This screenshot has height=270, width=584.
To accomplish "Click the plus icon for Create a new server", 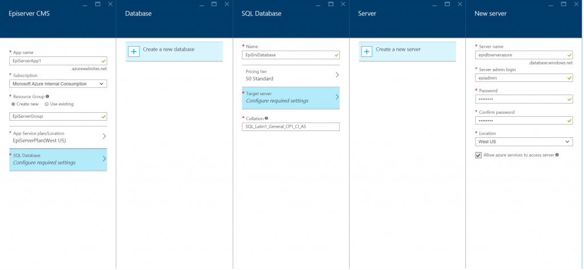I will 367,51.
